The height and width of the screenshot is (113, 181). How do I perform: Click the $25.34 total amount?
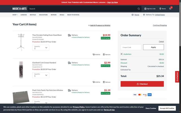pos(160,76)
